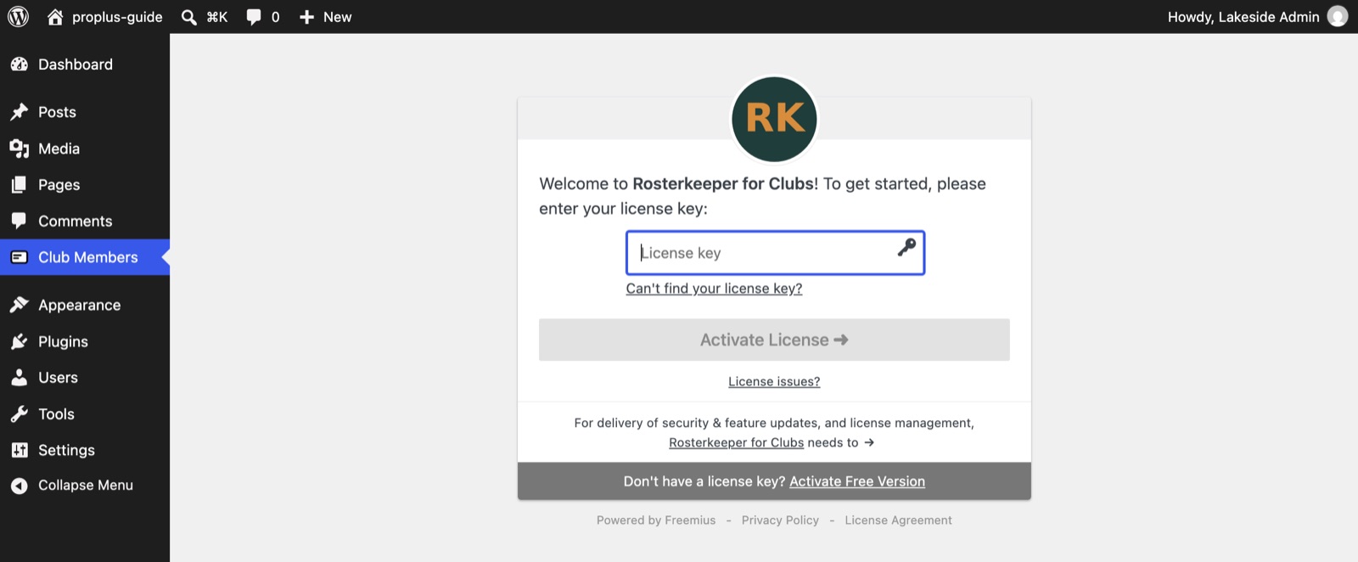The width and height of the screenshot is (1358, 562).
Task: Open the License Agreement link
Action: pos(898,520)
